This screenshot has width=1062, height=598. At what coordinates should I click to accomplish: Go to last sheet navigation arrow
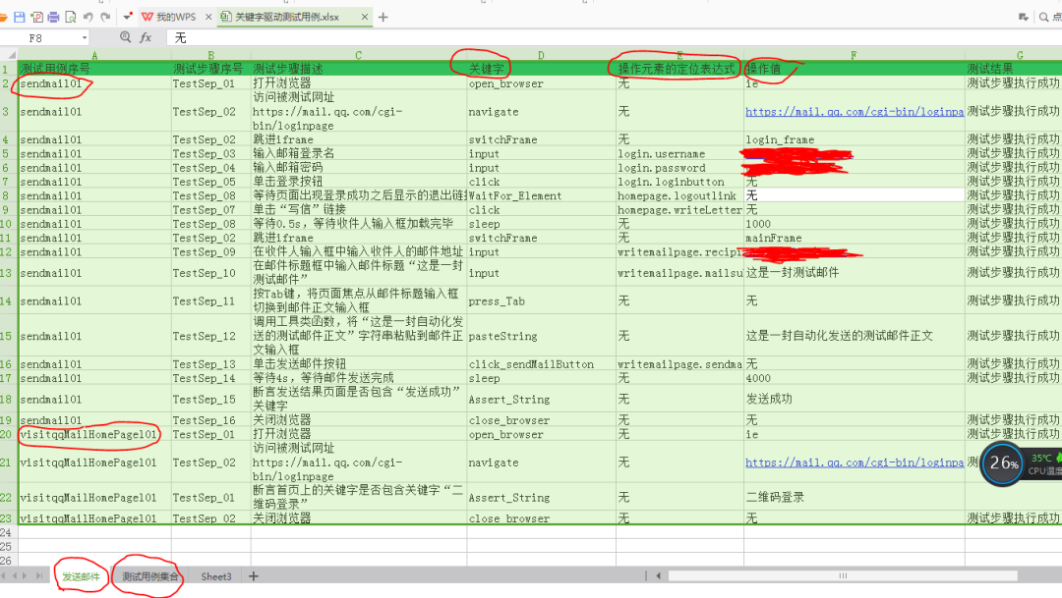(x=38, y=576)
